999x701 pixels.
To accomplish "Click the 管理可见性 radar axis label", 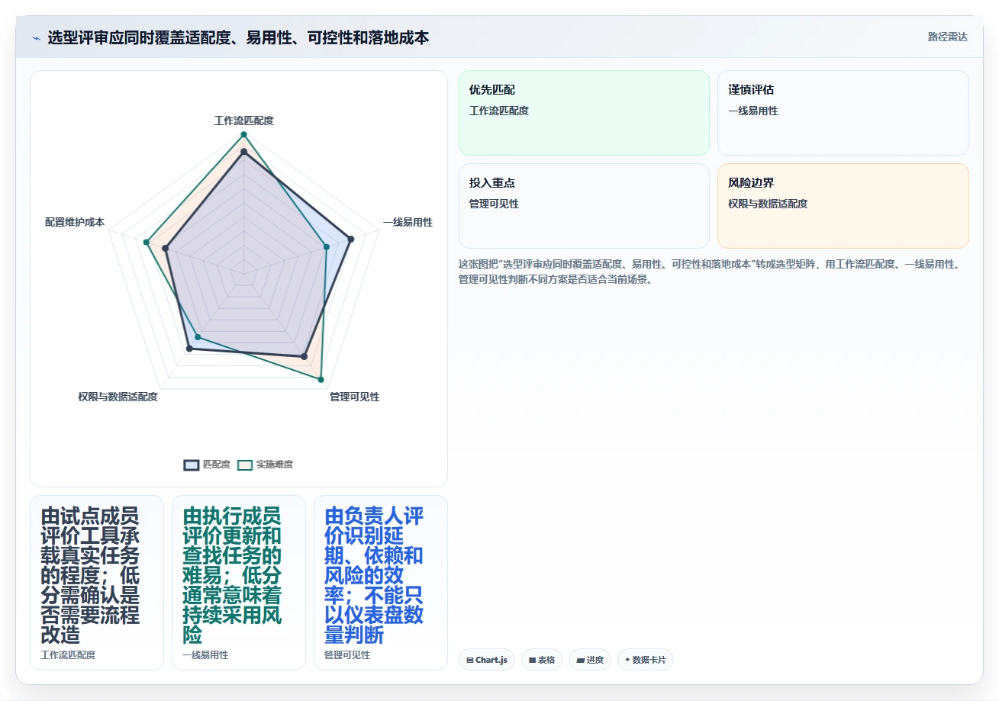I will click(x=355, y=397).
